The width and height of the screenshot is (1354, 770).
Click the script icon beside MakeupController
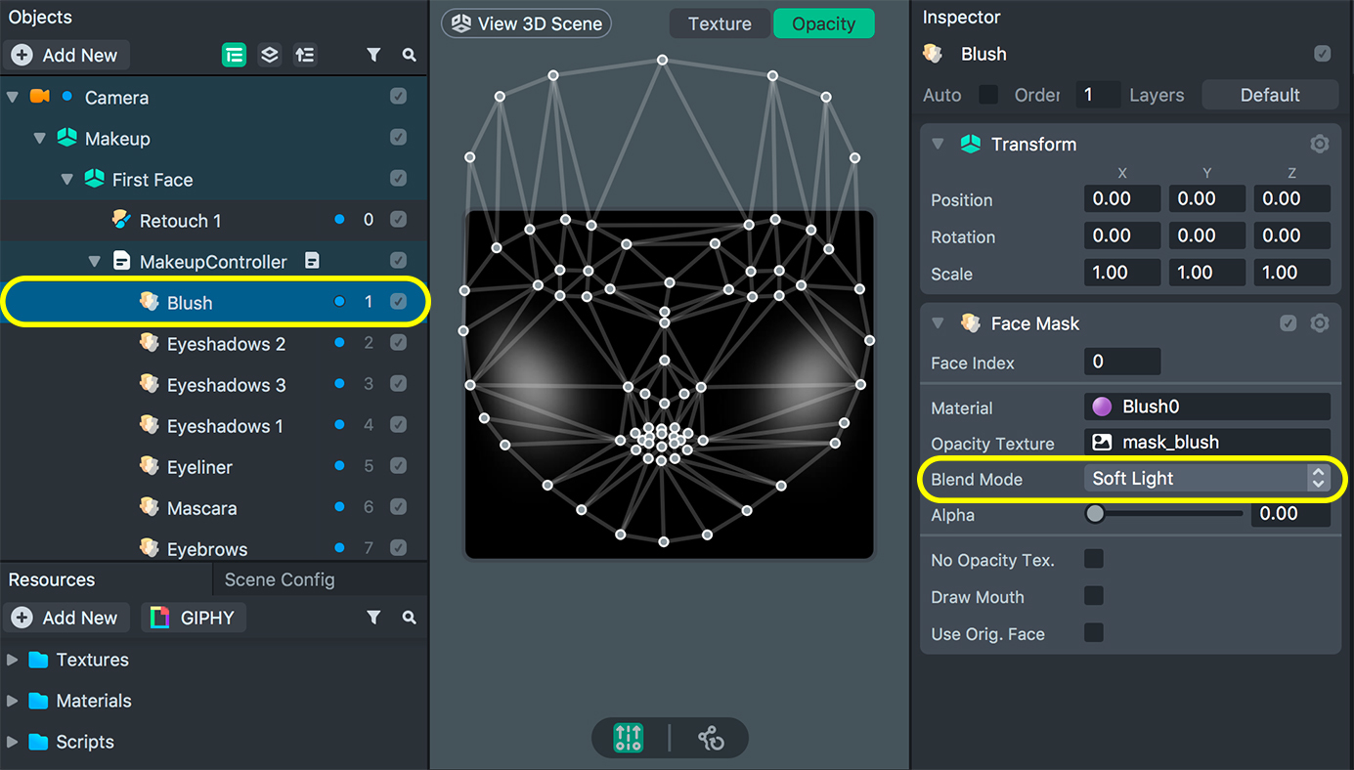point(312,261)
